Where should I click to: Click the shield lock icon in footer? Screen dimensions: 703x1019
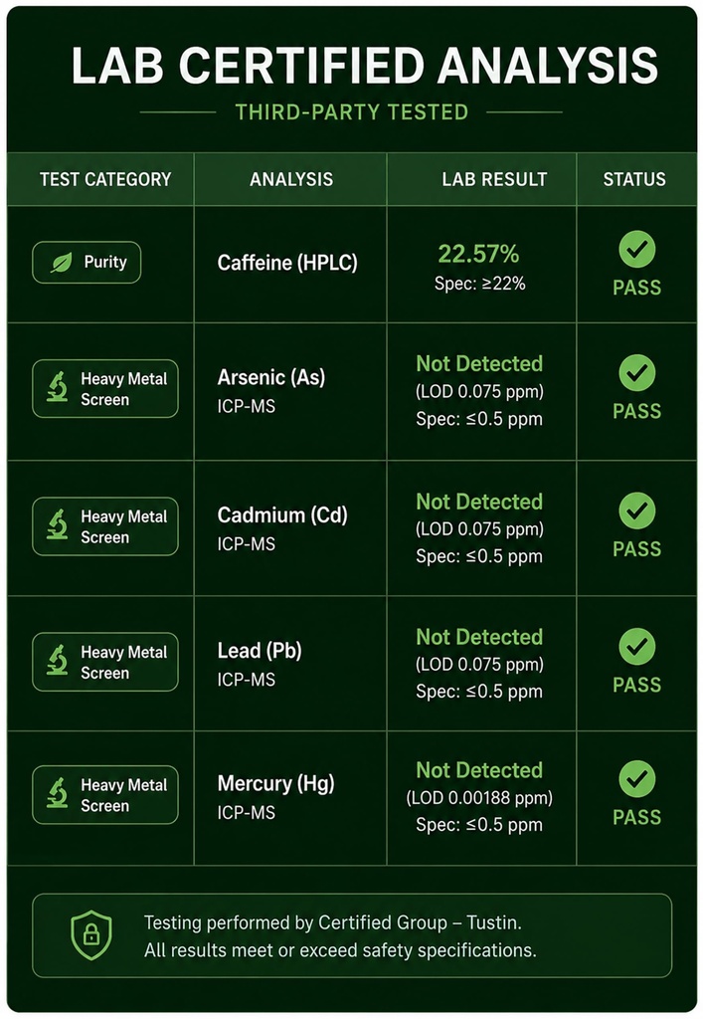point(91,934)
